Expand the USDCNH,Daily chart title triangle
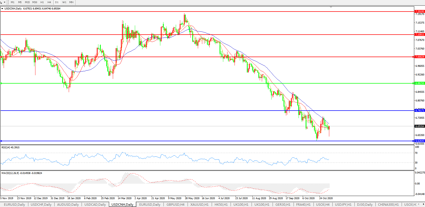Image resolution: width=425 pixels, height=207 pixels. click(x=2, y=9)
